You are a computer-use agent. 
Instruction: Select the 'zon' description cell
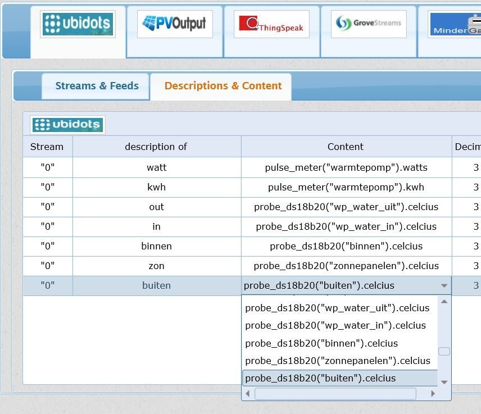pyautogui.click(x=157, y=266)
